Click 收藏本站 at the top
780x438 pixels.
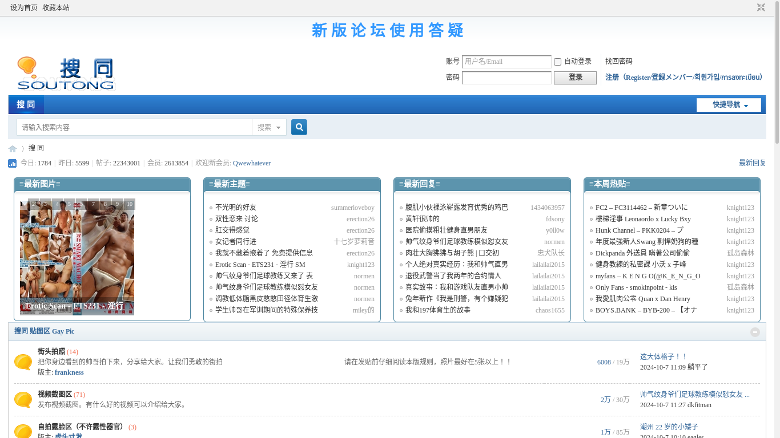[56, 7]
